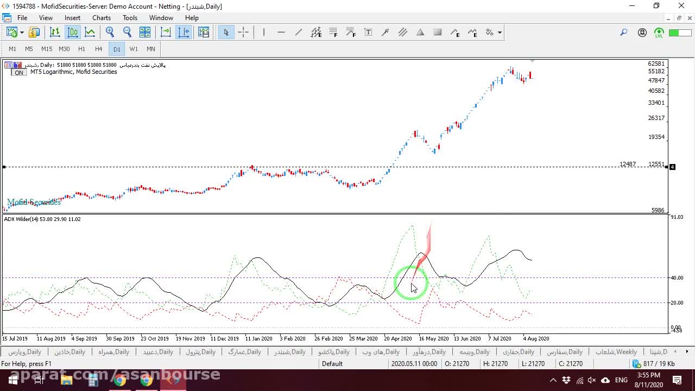Open Dropbox tray icon
The height and width of the screenshot is (391, 695).
566,380
